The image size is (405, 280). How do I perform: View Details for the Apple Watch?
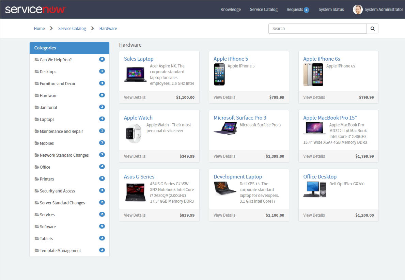click(135, 156)
